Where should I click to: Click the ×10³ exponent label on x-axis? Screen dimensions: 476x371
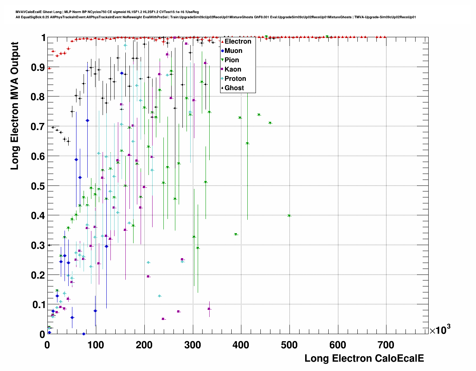tap(440, 330)
